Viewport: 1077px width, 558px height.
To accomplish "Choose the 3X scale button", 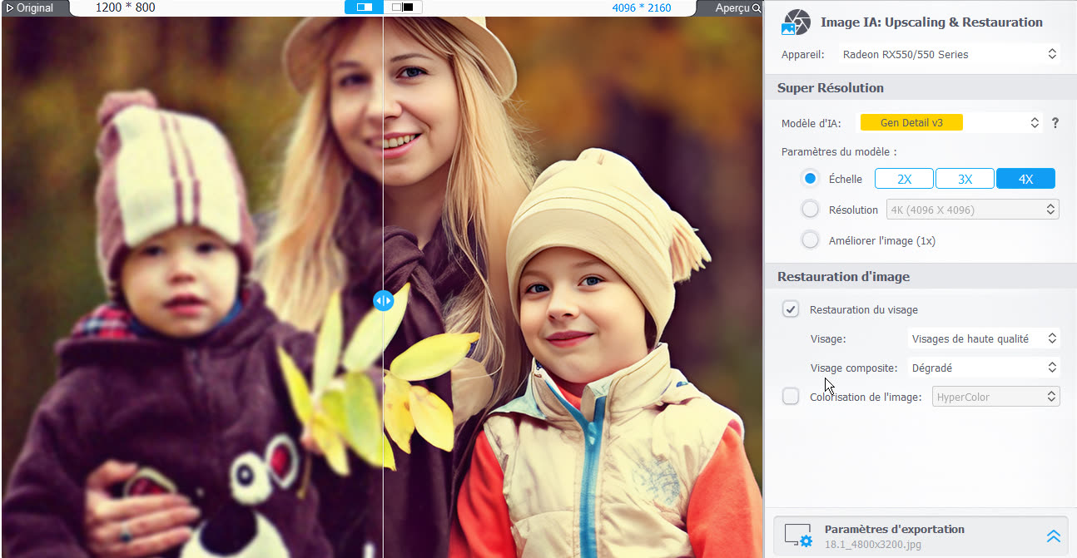I will [x=965, y=179].
